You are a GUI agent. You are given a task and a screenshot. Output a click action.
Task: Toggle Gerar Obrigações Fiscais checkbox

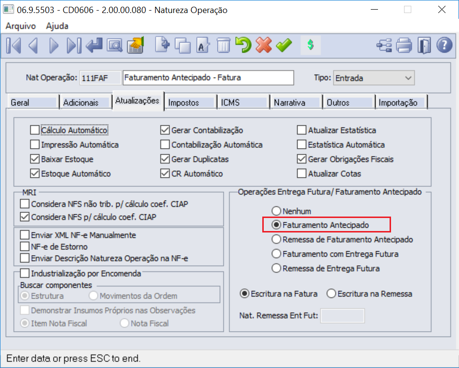[x=301, y=159]
